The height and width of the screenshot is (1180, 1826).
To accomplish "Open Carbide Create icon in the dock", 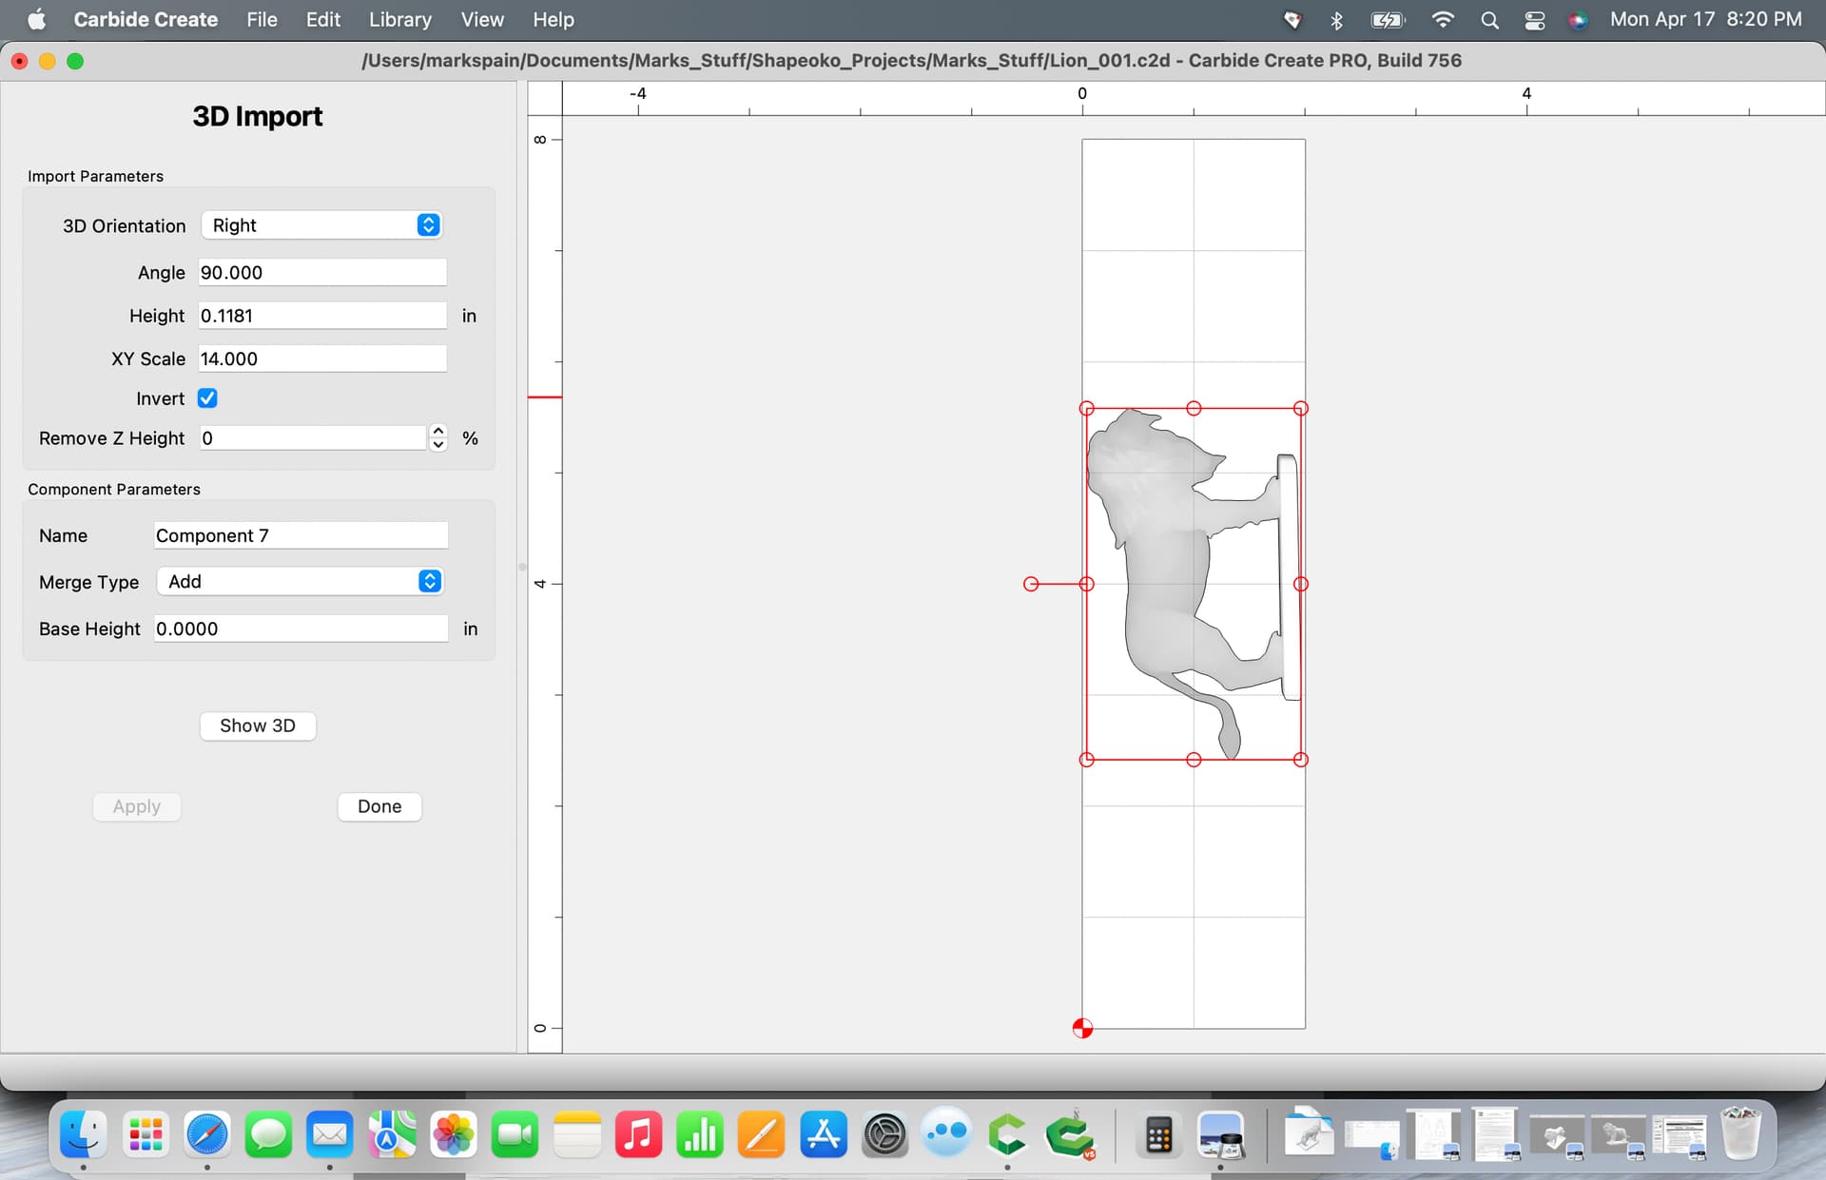I will [x=1007, y=1134].
